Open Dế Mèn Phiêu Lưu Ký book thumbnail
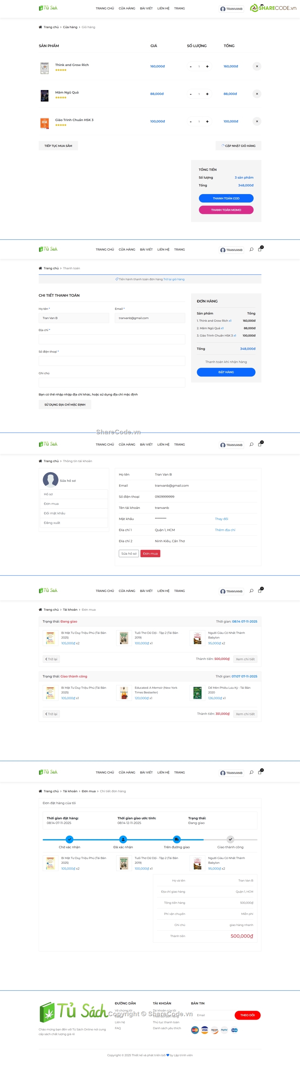Image resolution: width=300 pixels, height=1067 pixels. (197, 692)
